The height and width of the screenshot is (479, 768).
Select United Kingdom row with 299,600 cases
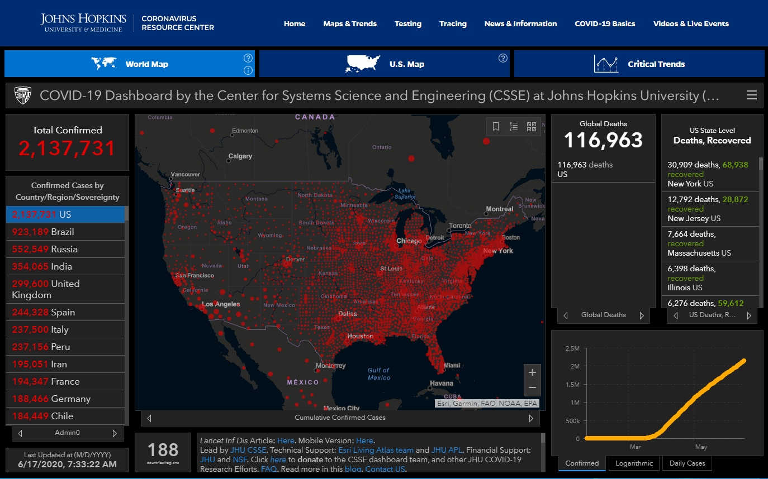click(x=65, y=289)
